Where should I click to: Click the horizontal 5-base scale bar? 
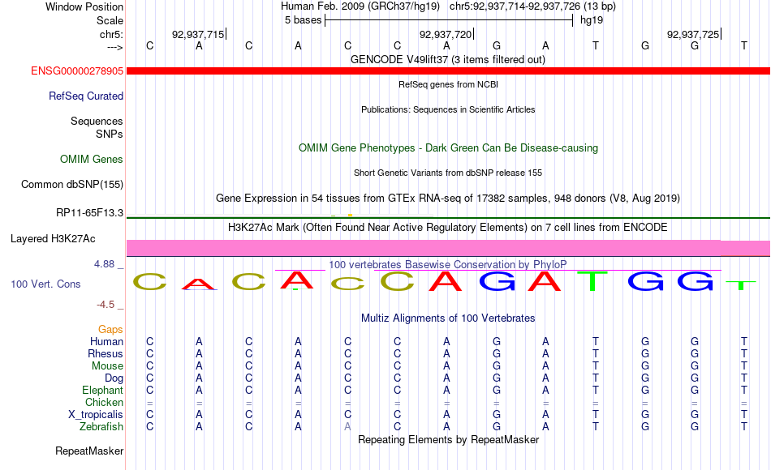[x=449, y=20]
